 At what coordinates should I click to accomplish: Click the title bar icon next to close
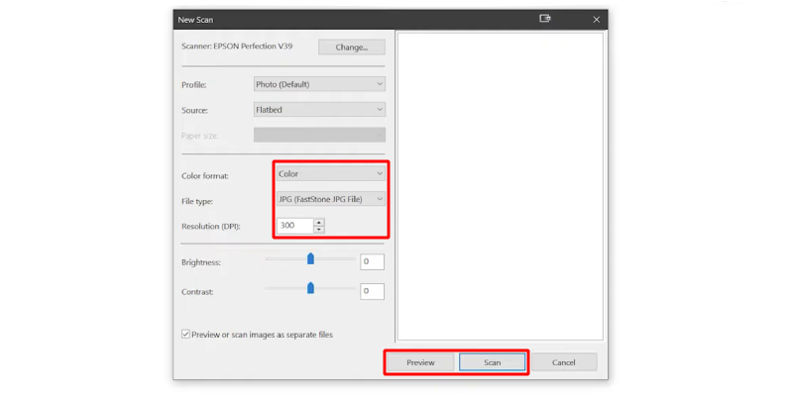coord(544,19)
